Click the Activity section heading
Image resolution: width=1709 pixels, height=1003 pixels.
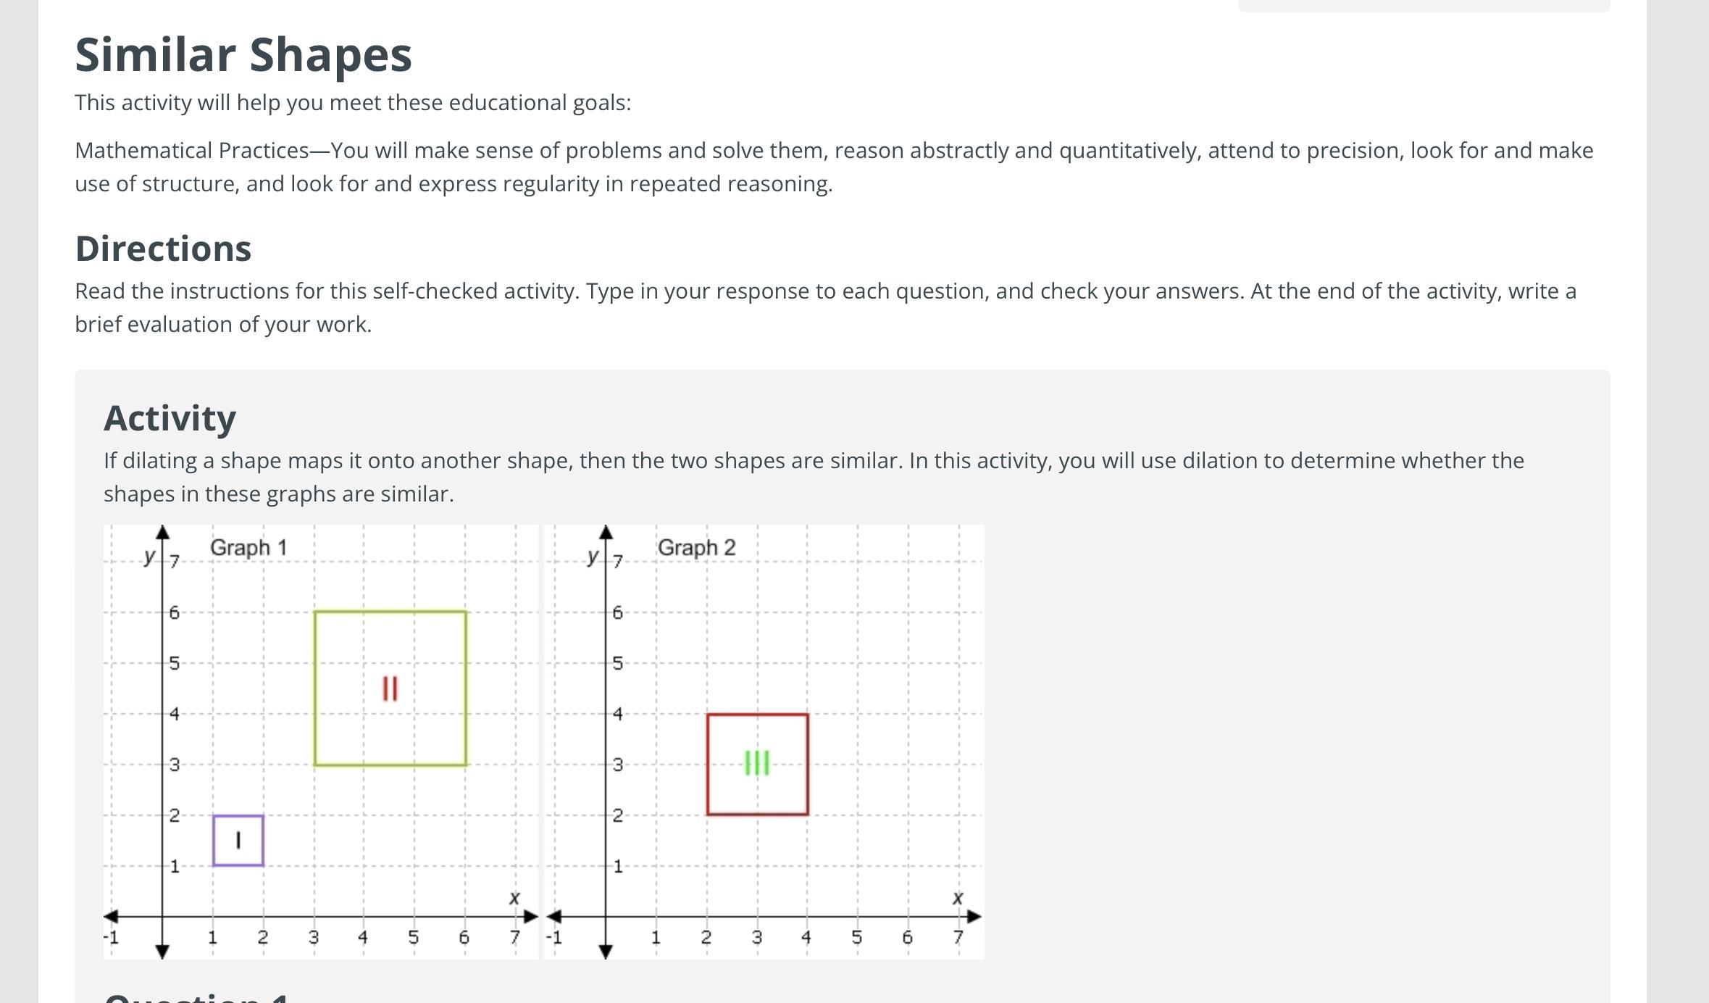click(170, 418)
